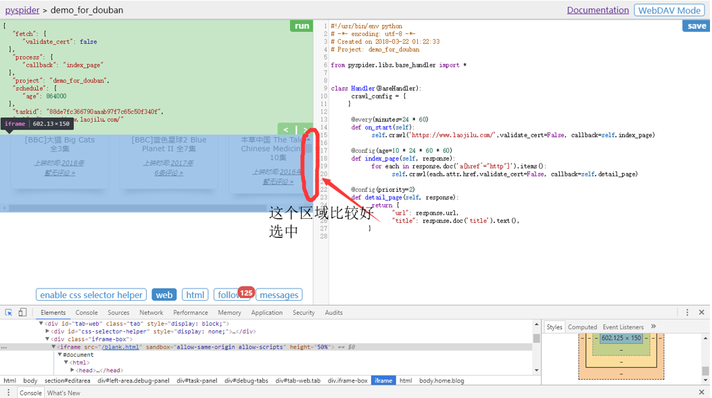Close the bottom console drawer

pyautogui.click(x=701, y=393)
